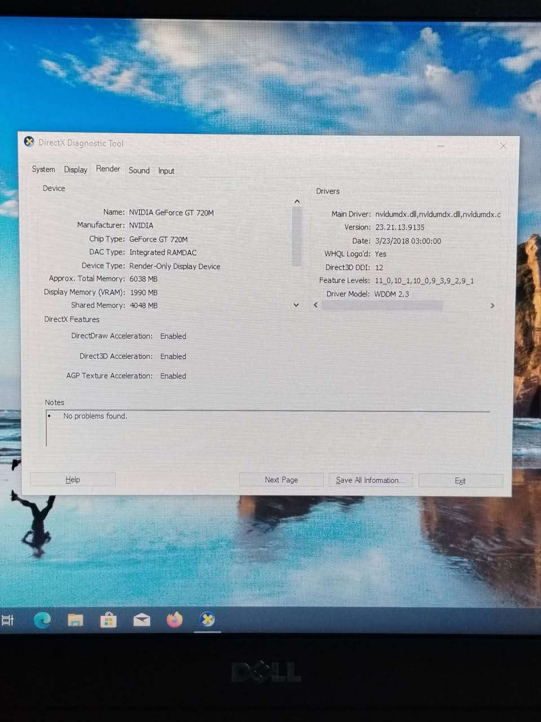Select the DirectX Diagnostic Tool taskbar icon
This screenshot has width=541, height=722.
point(207,619)
